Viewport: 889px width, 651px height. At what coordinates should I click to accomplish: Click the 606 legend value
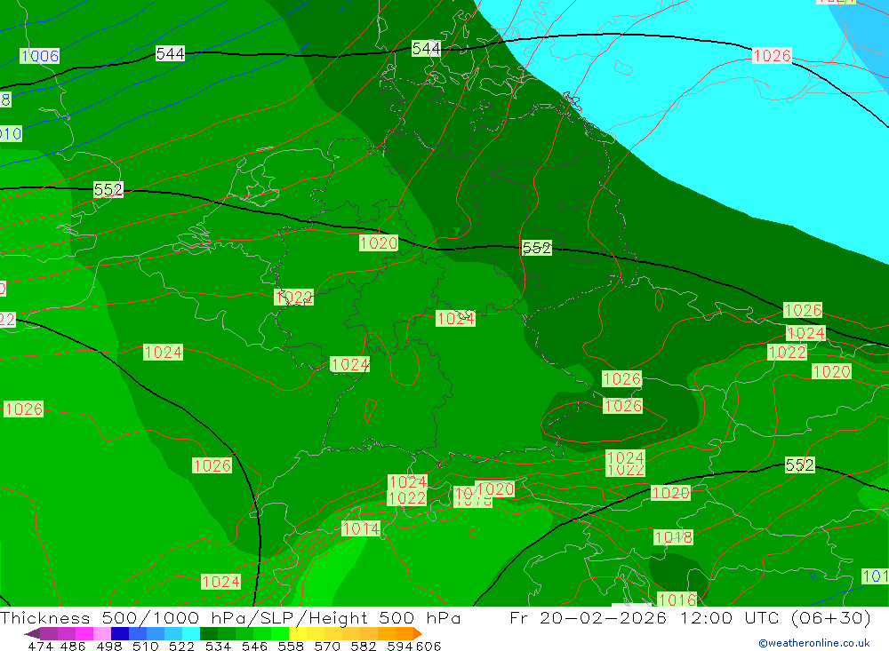point(428,647)
